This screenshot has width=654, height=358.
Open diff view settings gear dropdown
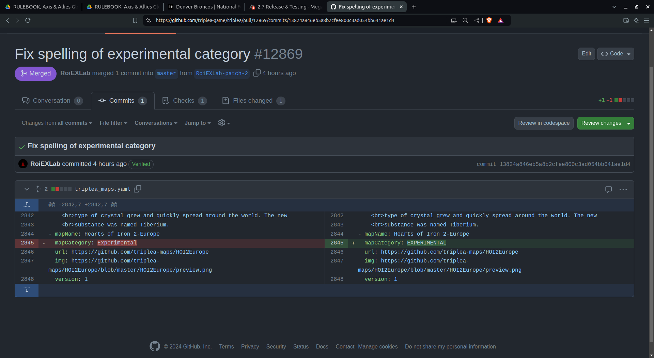click(x=224, y=123)
